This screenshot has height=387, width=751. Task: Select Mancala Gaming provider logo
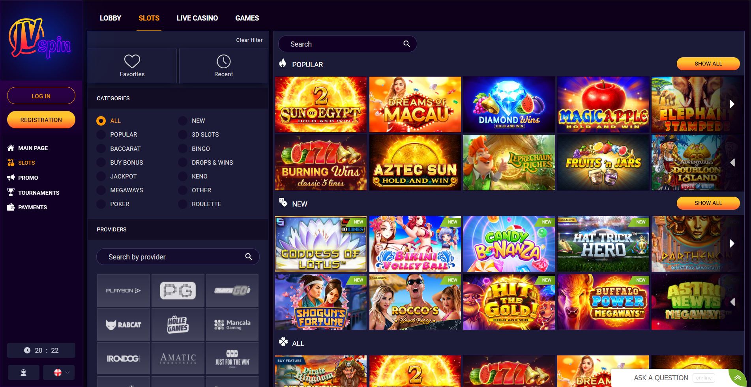(232, 325)
